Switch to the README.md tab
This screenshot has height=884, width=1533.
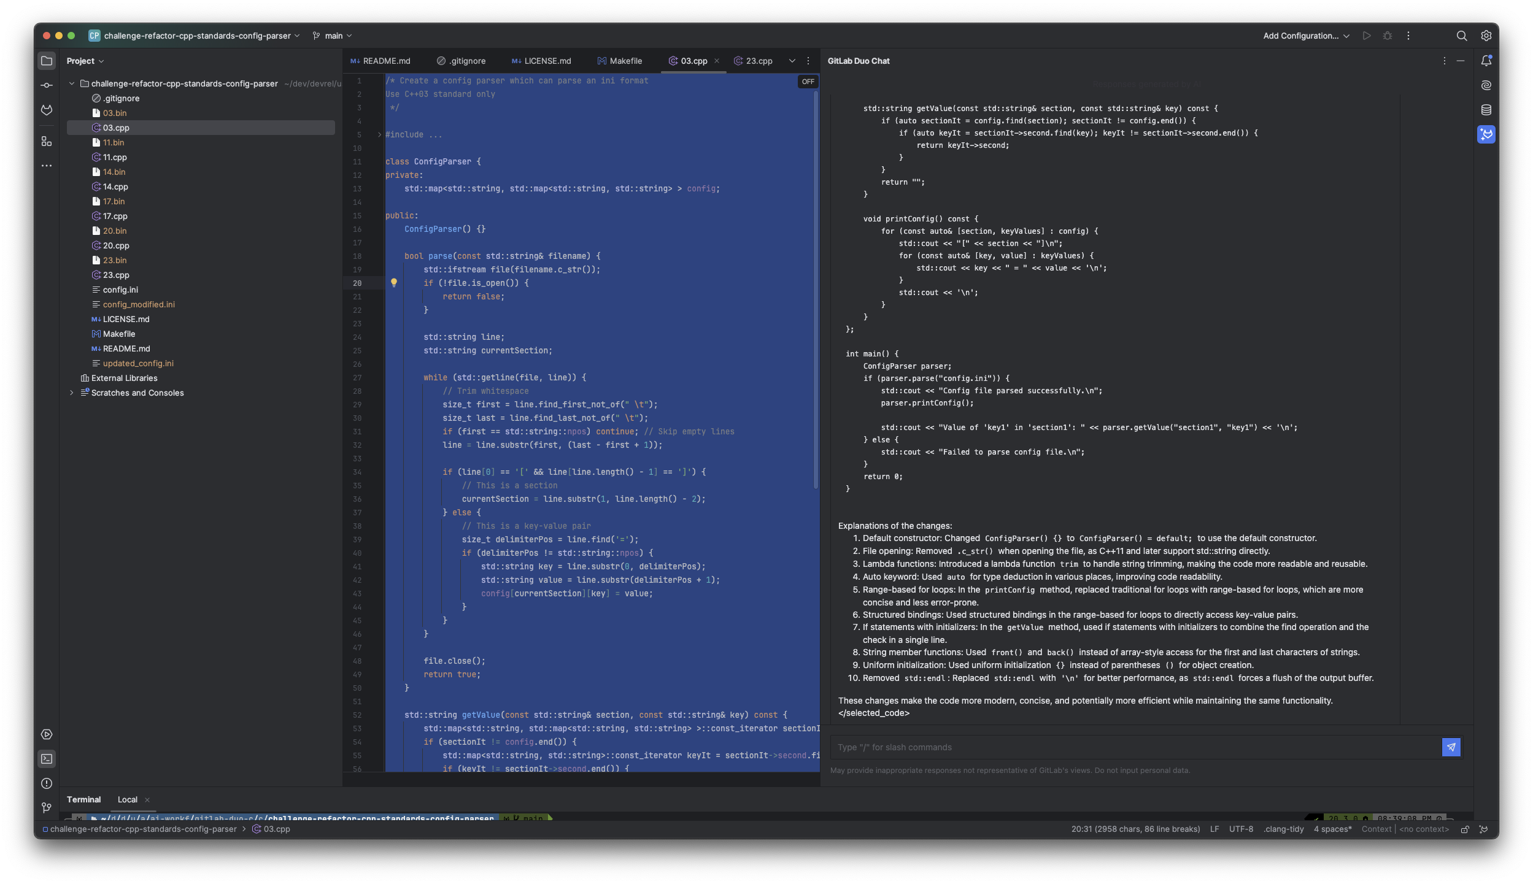[x=380, y=61]
